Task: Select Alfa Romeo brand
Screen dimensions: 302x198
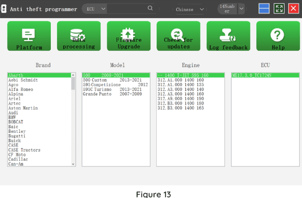Action: 39,89
